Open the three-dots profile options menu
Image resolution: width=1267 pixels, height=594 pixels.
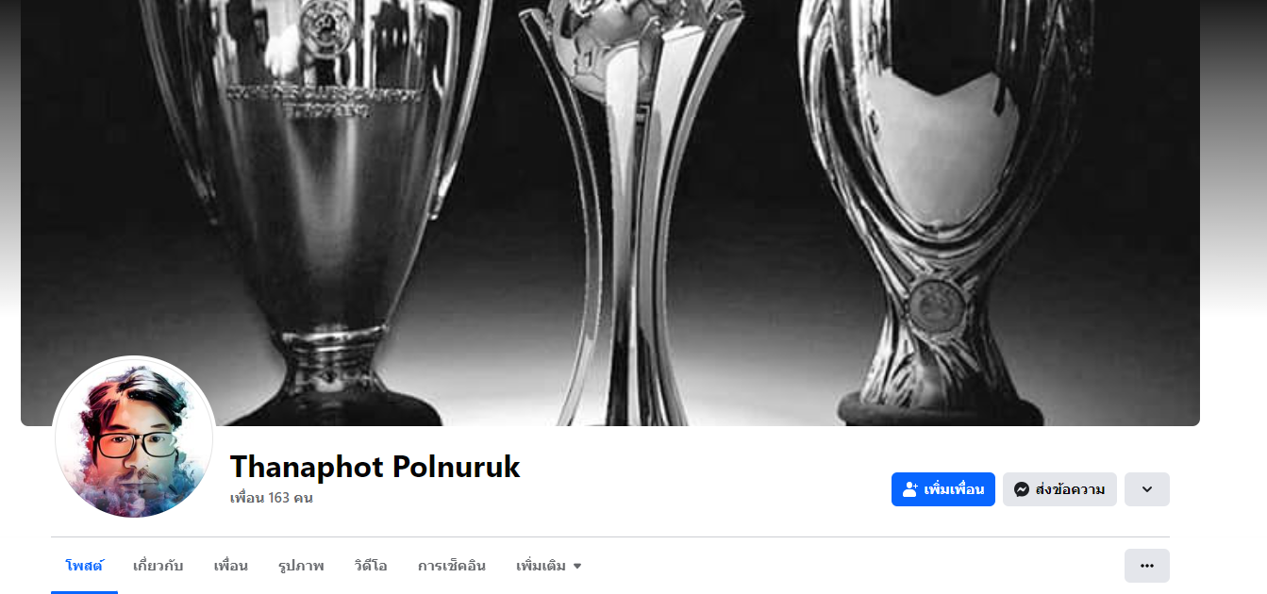tap(1147, 566)
